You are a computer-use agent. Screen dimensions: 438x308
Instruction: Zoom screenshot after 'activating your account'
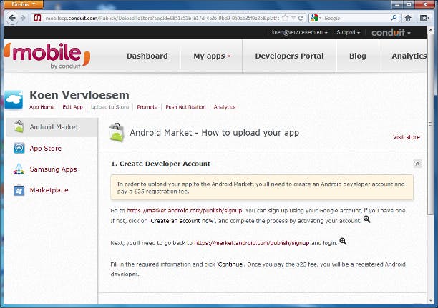click(366, 219)
